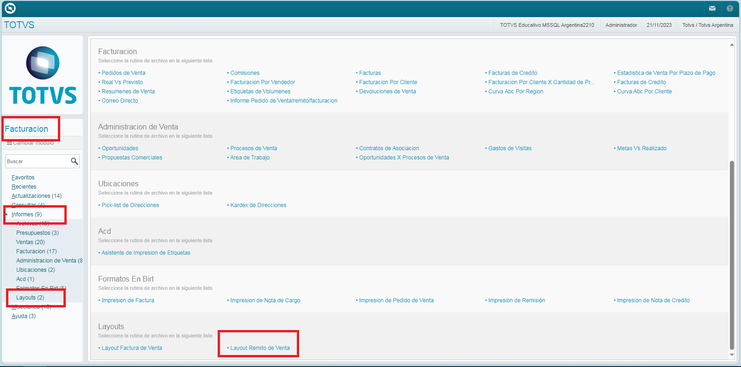741x367 pixels.
Task: Open Real Vs Previsto report
Action: point(122,82)
